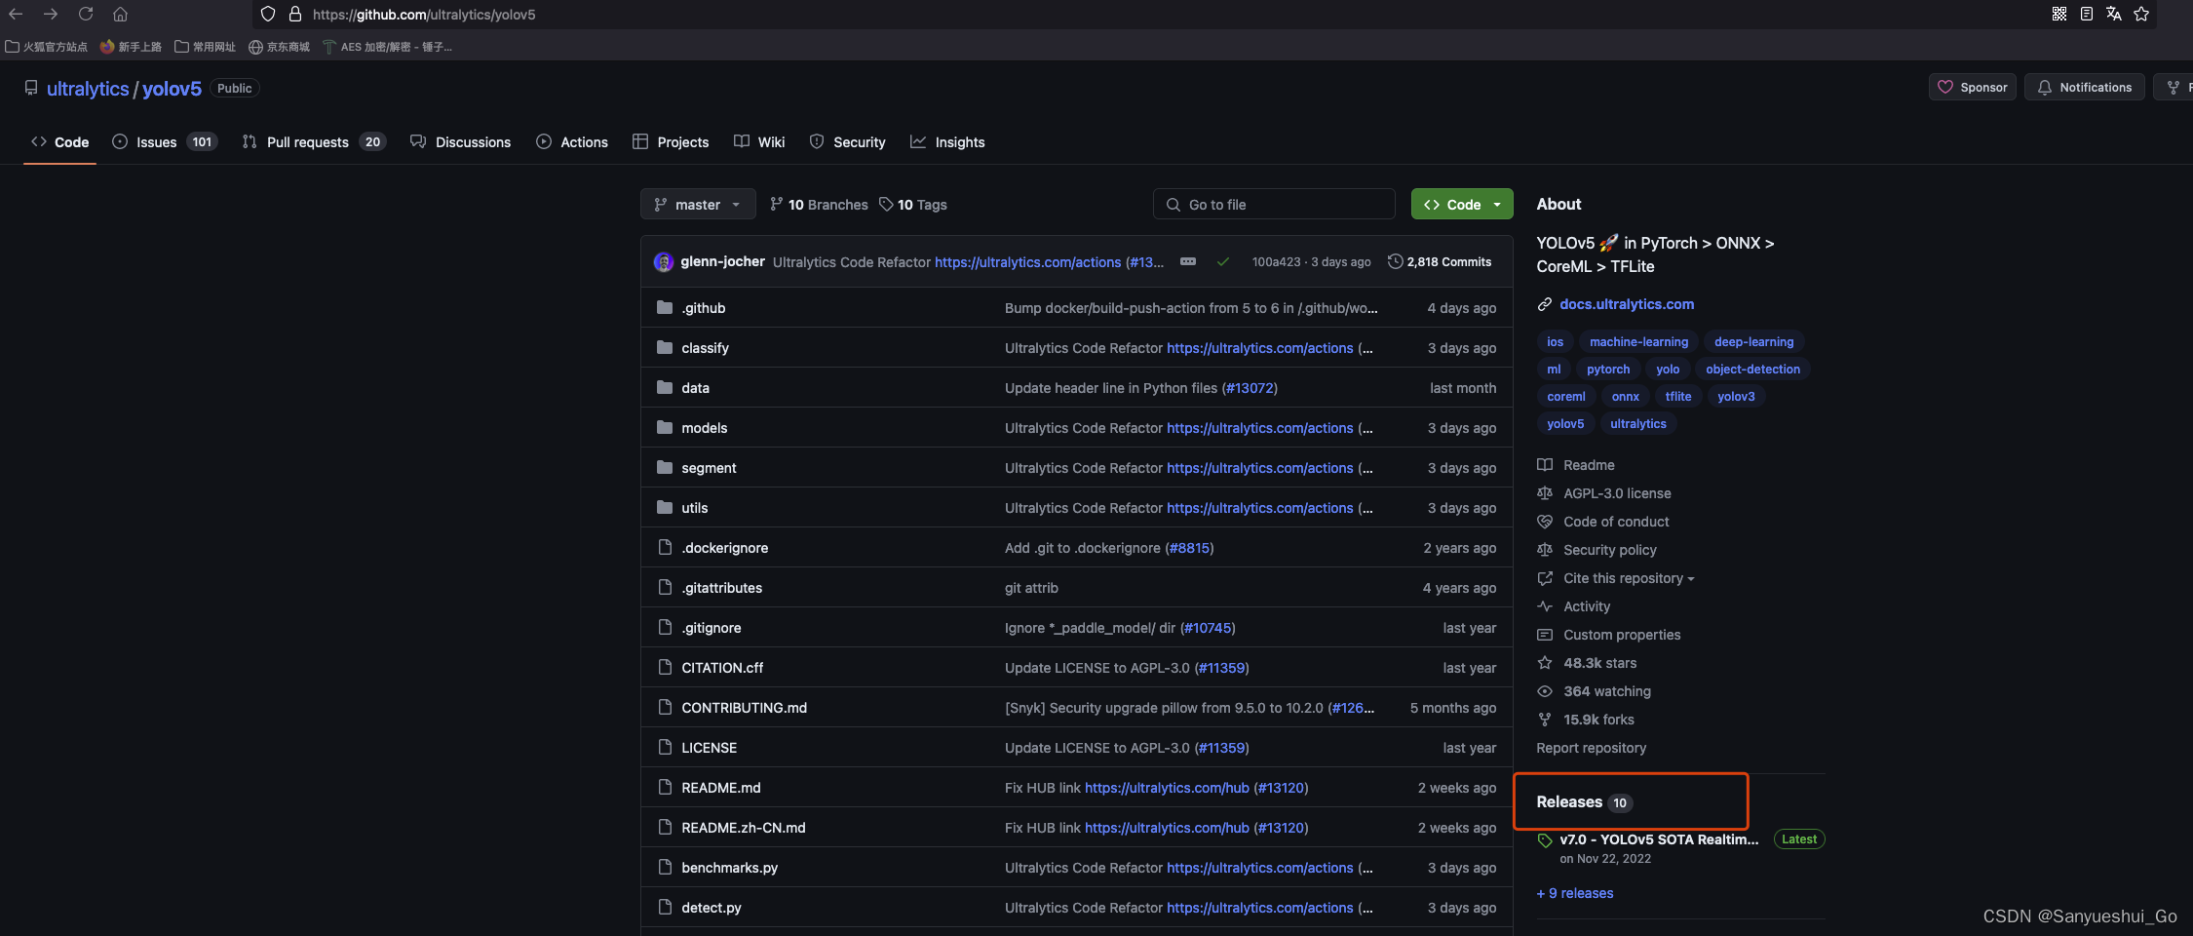
Task: Open the green Code dropdown button
Action: click(x=1462, y=204)
